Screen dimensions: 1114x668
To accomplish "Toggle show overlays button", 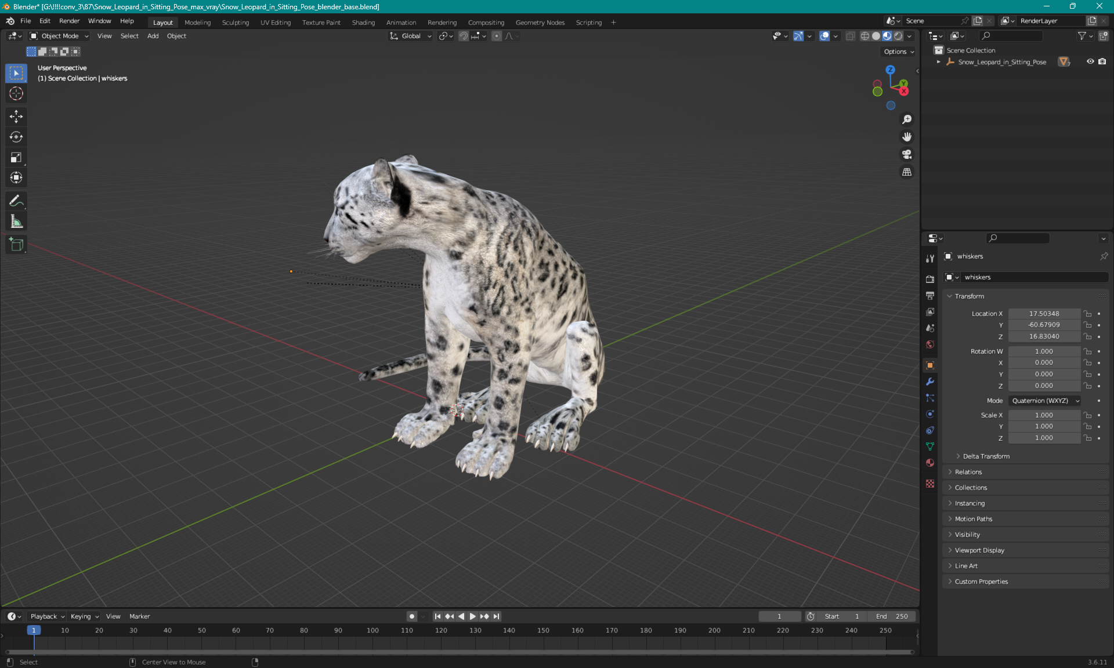I will click(824, 36).
